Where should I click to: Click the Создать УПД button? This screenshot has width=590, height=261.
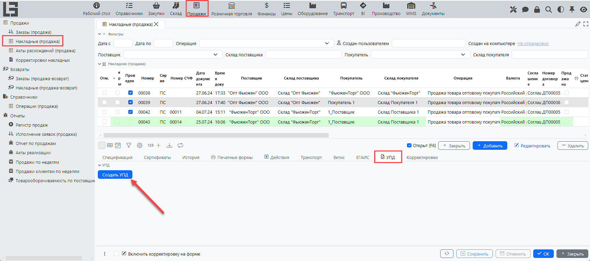click(x=115, y=175)
